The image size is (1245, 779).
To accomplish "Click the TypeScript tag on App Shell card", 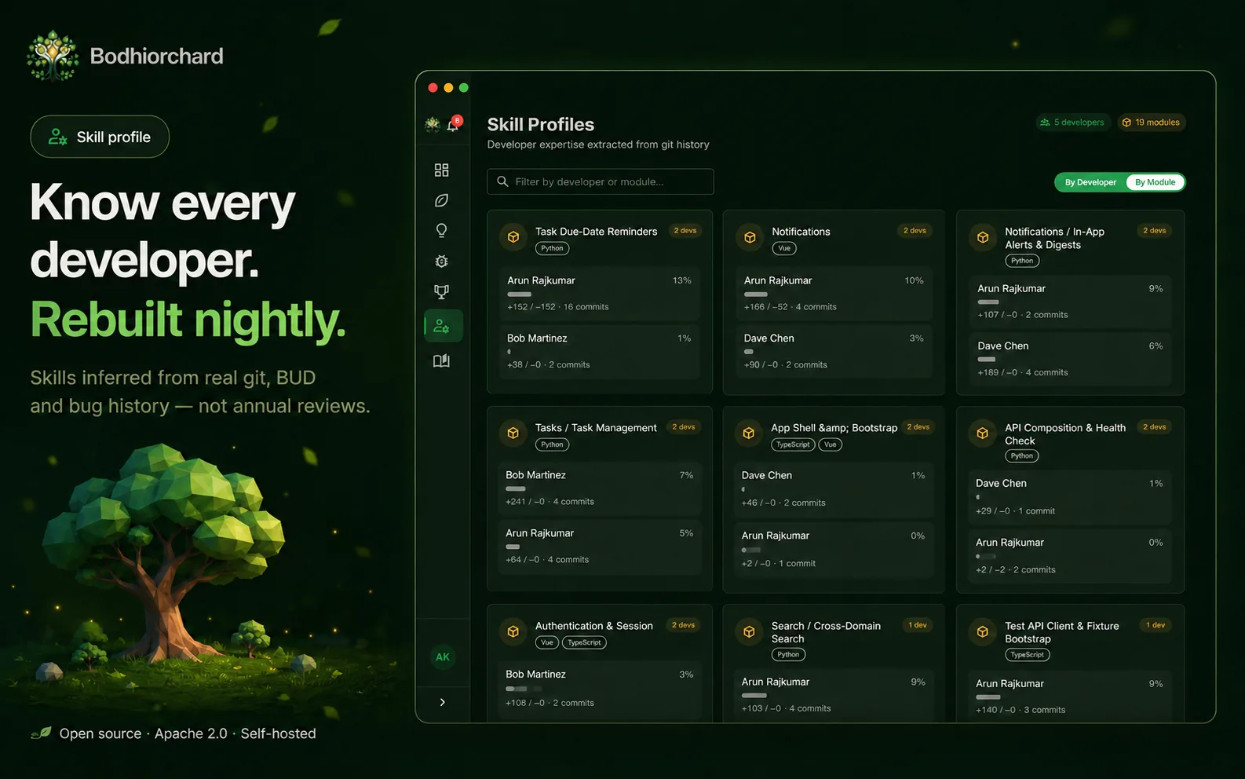I will click(x=793, y=444).
